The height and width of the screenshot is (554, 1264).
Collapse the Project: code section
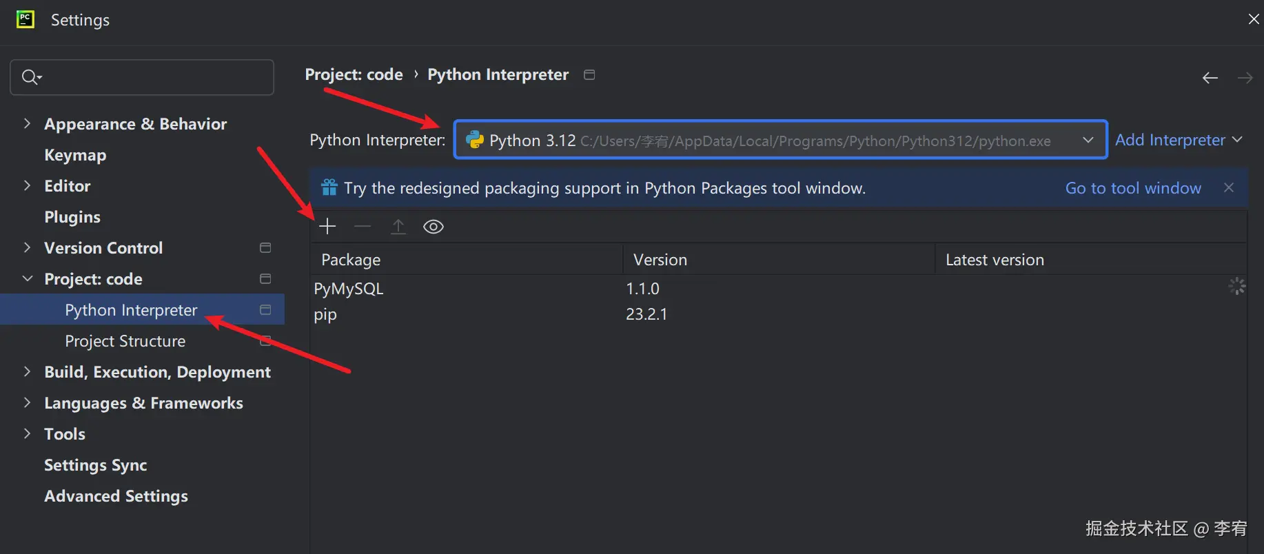tap(28, 279)
